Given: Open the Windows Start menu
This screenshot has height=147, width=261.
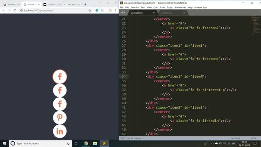Looking at the screenshot, I should pos(4,143).
